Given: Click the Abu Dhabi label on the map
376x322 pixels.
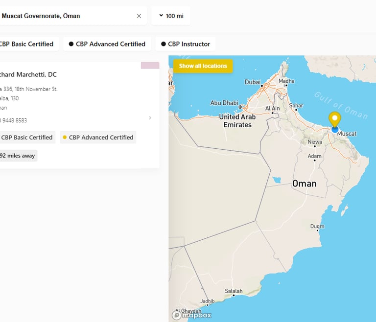Looking at the screenshot, I should pos(224,103).
